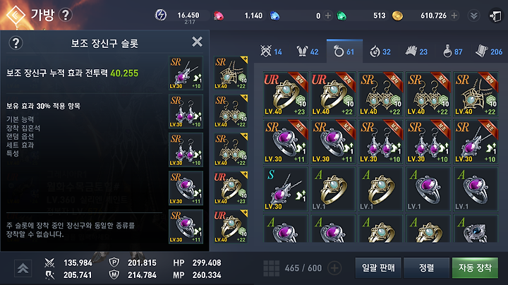Click the green 자동 장착 button
508x285 pixels.
pyautogui.click(x=475, y=268)
